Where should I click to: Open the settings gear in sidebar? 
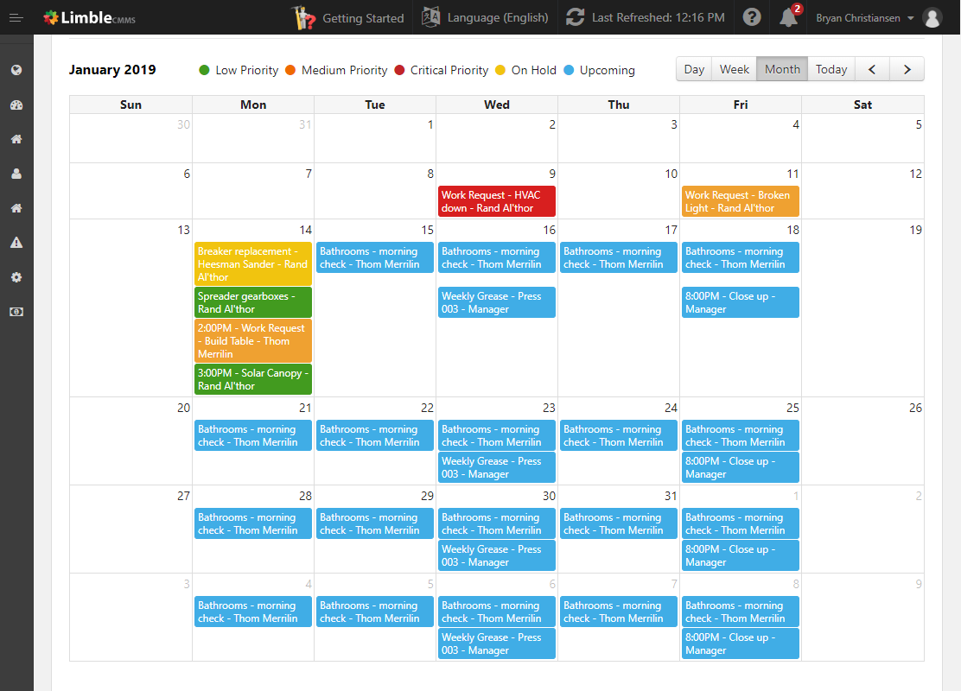(16, 277)
